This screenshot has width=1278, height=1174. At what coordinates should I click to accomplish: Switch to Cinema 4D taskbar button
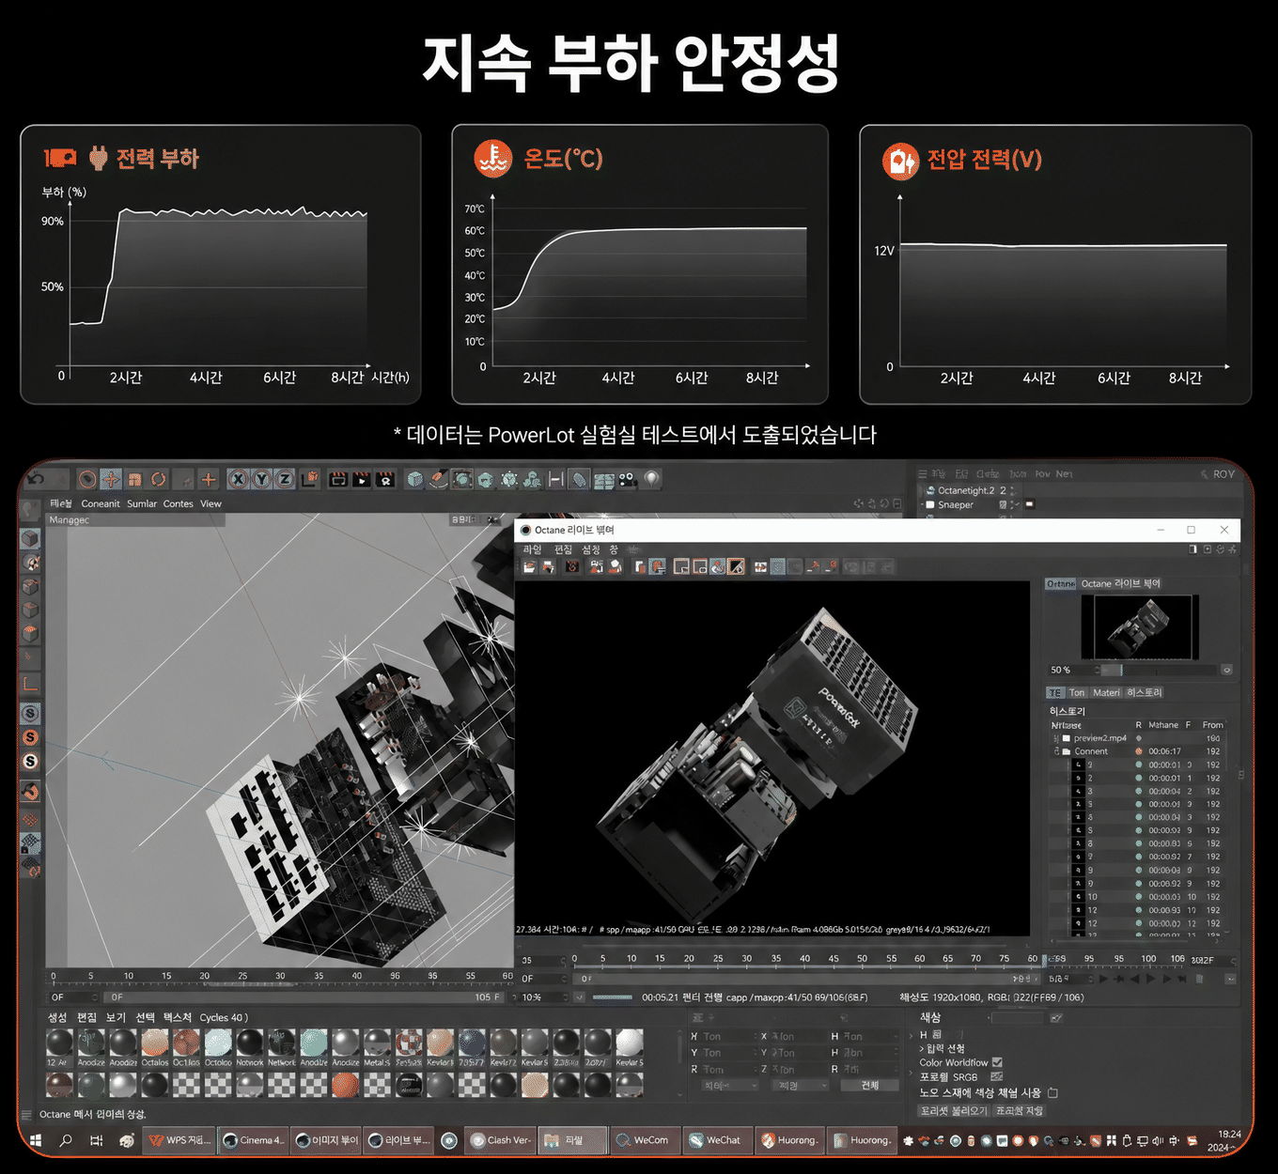click(x=253, y=1140)
